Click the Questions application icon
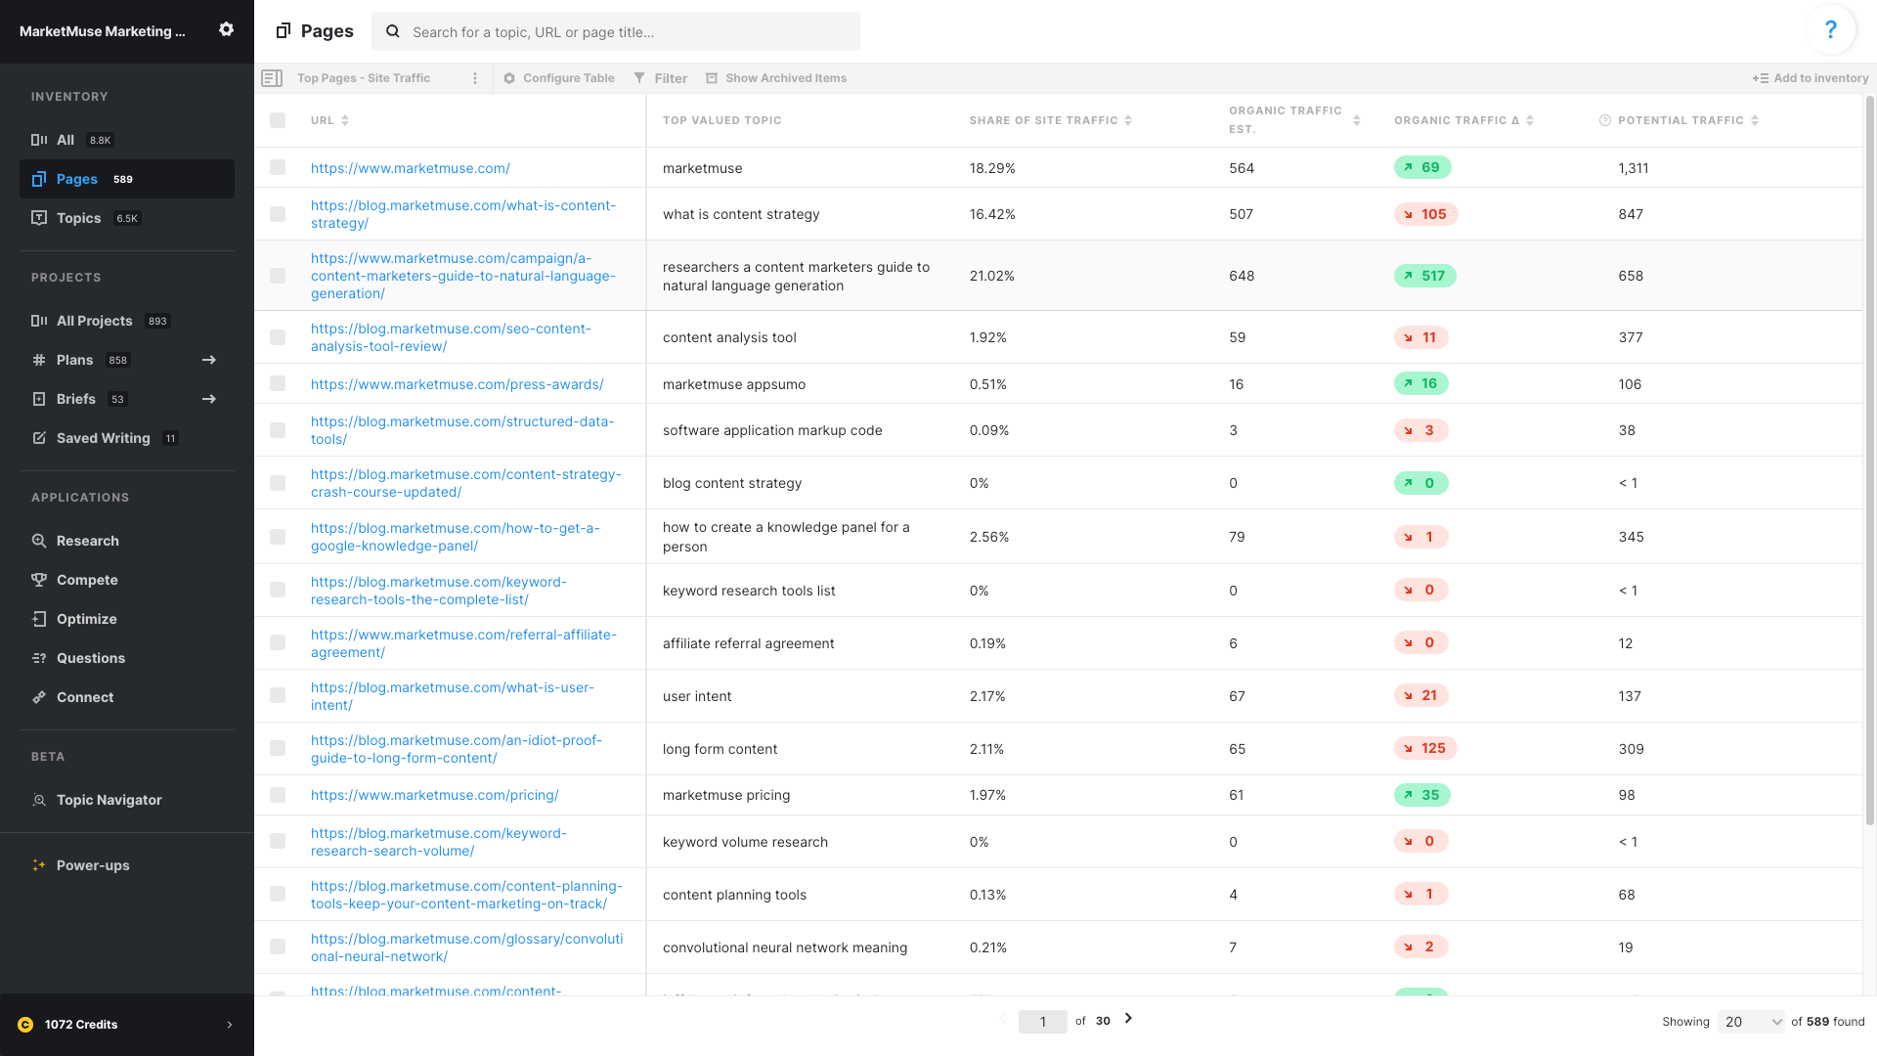This screenshot has height=1056, width=1877. (39, 658)
